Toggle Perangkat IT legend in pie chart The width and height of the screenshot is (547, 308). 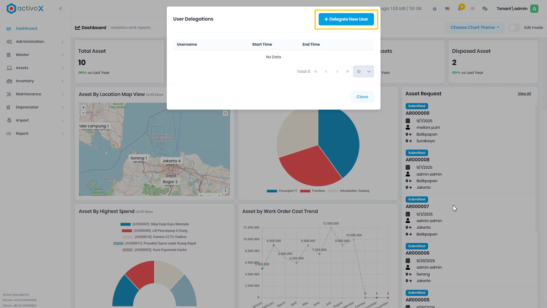pos(282,191)
